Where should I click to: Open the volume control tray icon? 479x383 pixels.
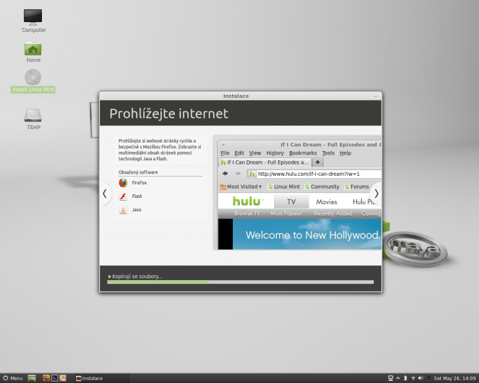[421, 378]
